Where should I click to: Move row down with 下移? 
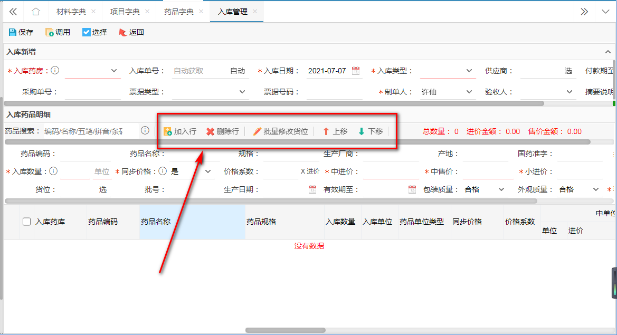point(362,131)
